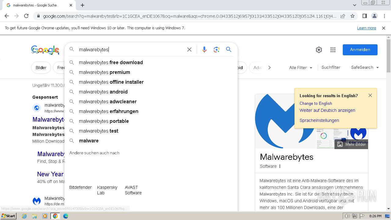Open the Google apps grid
391x220 pixels.
coord(333,50)
